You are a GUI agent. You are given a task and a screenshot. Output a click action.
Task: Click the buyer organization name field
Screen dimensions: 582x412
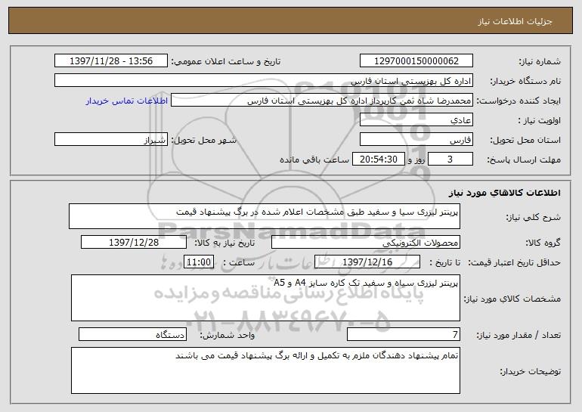point(264,81)
